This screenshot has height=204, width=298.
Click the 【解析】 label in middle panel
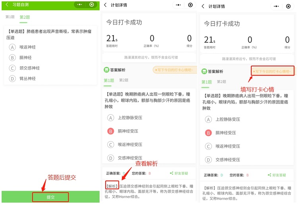click(x=112, y=186)
